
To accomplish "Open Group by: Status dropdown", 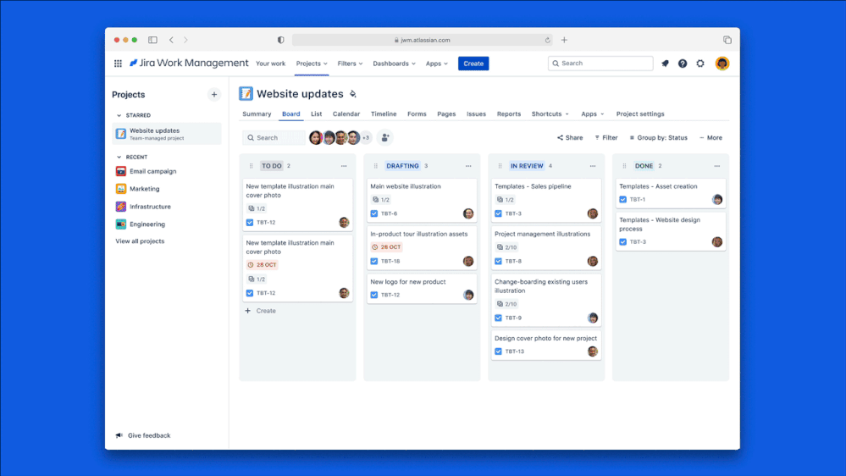I will click(658, 137).
